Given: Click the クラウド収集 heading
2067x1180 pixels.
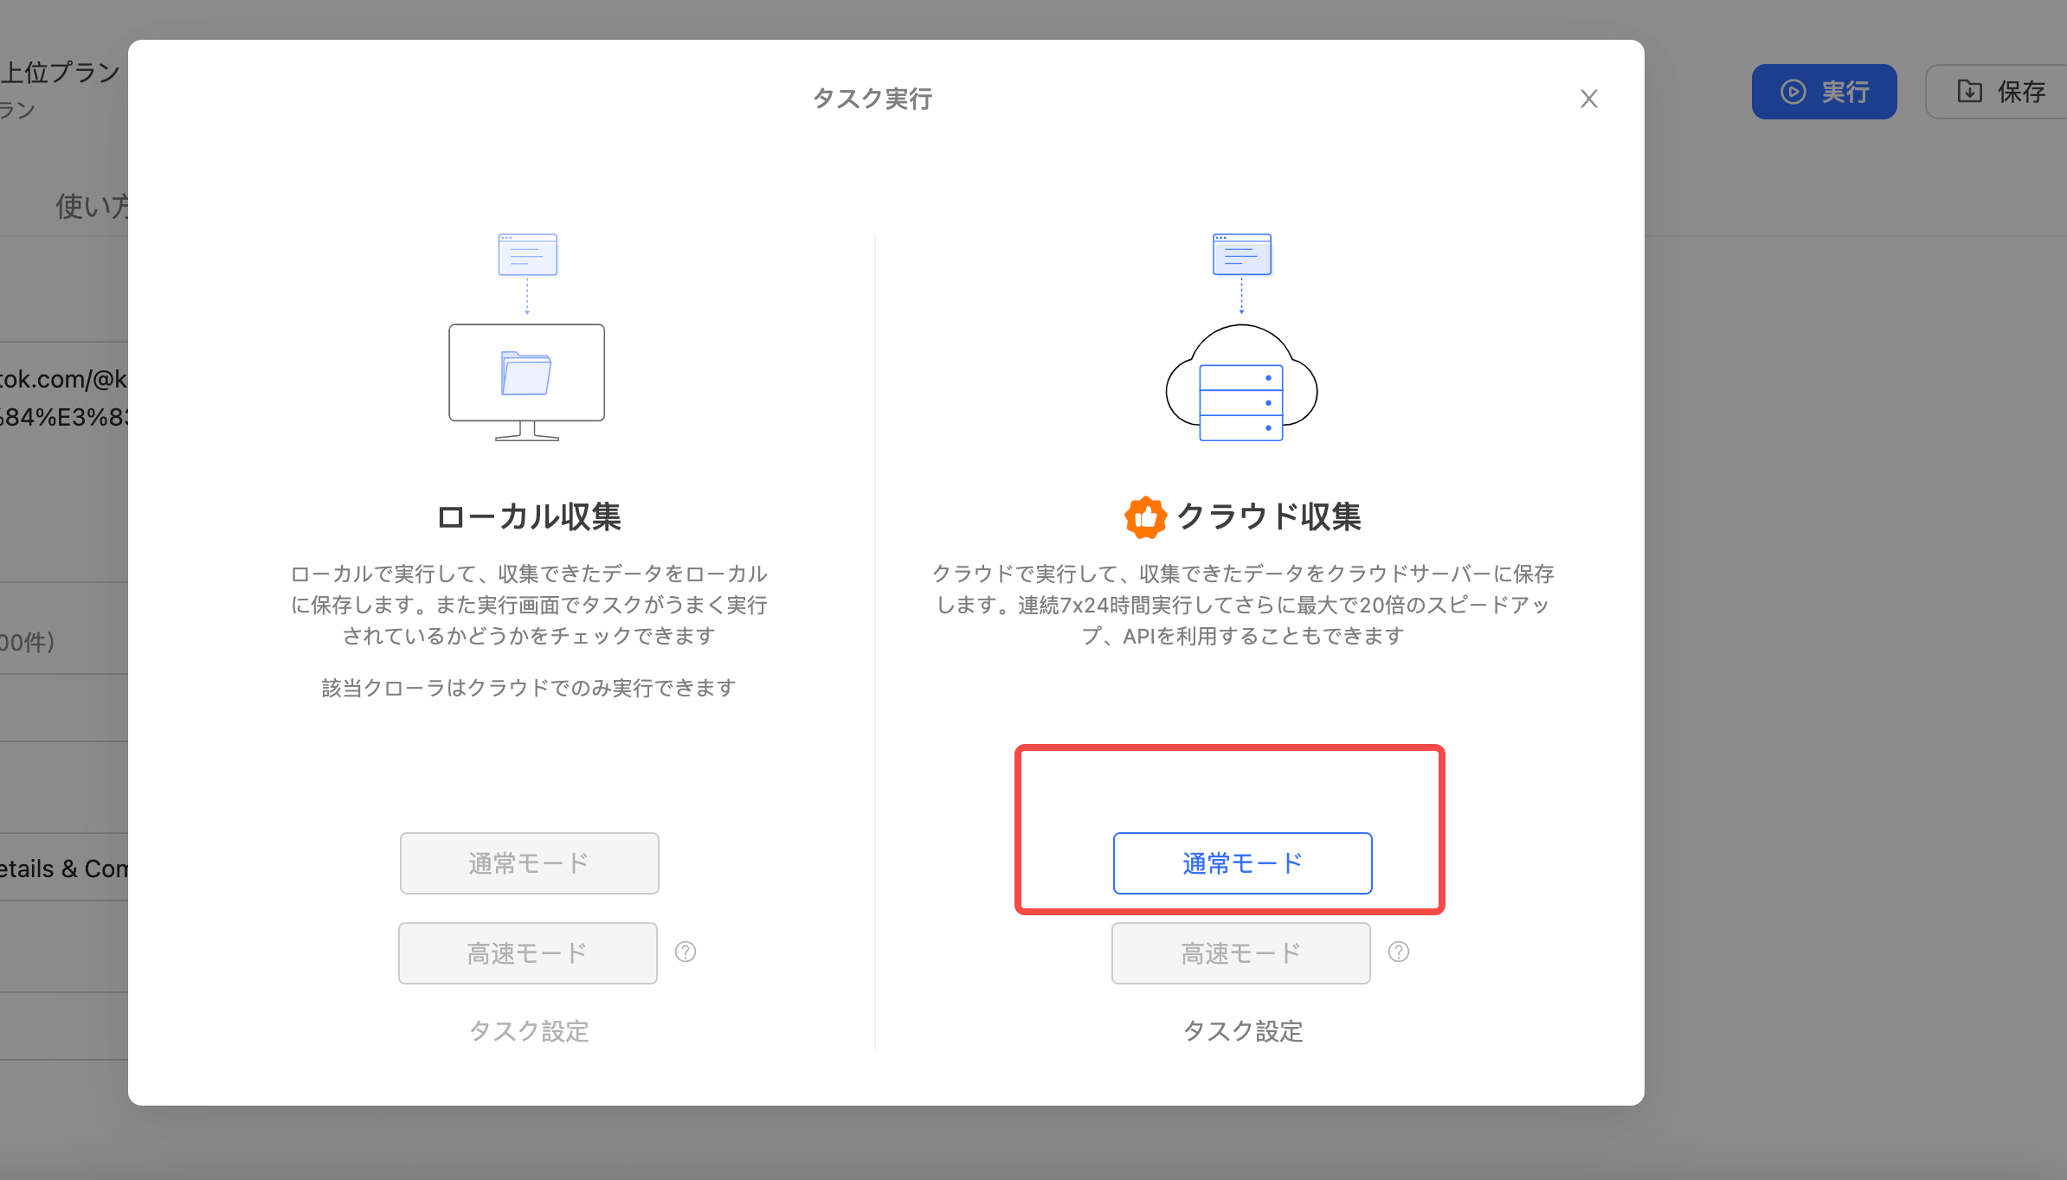Looking at the screenshot, I should 1268,516.
